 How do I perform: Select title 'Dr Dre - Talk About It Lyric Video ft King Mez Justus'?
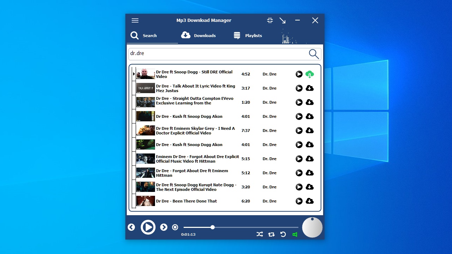tap(195, 88)
